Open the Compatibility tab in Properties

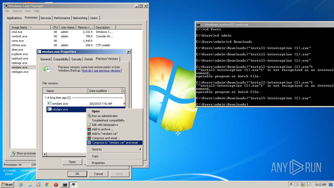click(61, 59)
